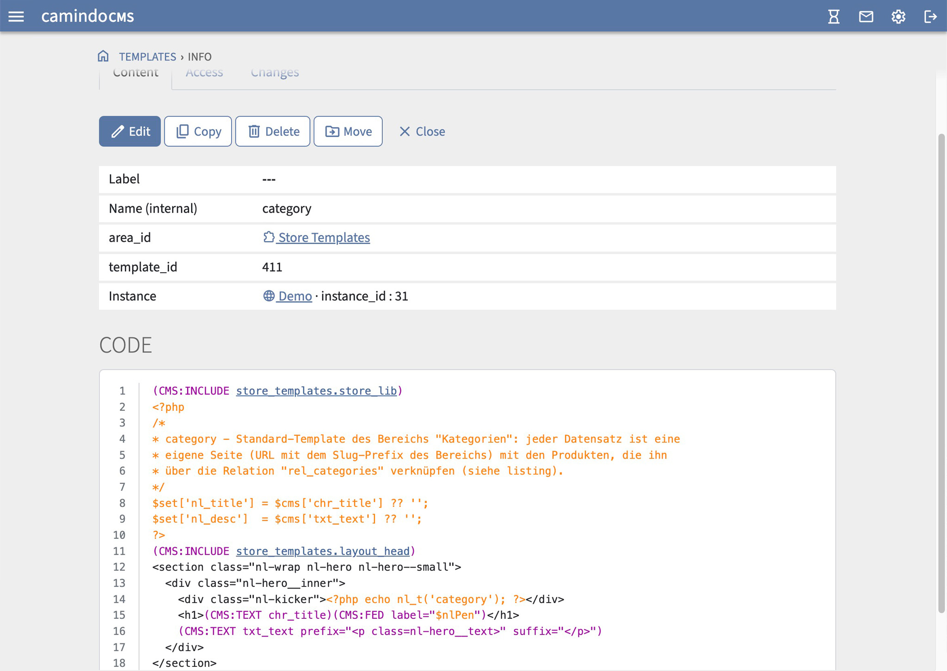This screenshot has width=947, height=671.
Task: Click the Copy button
Action: click(198, 131)
